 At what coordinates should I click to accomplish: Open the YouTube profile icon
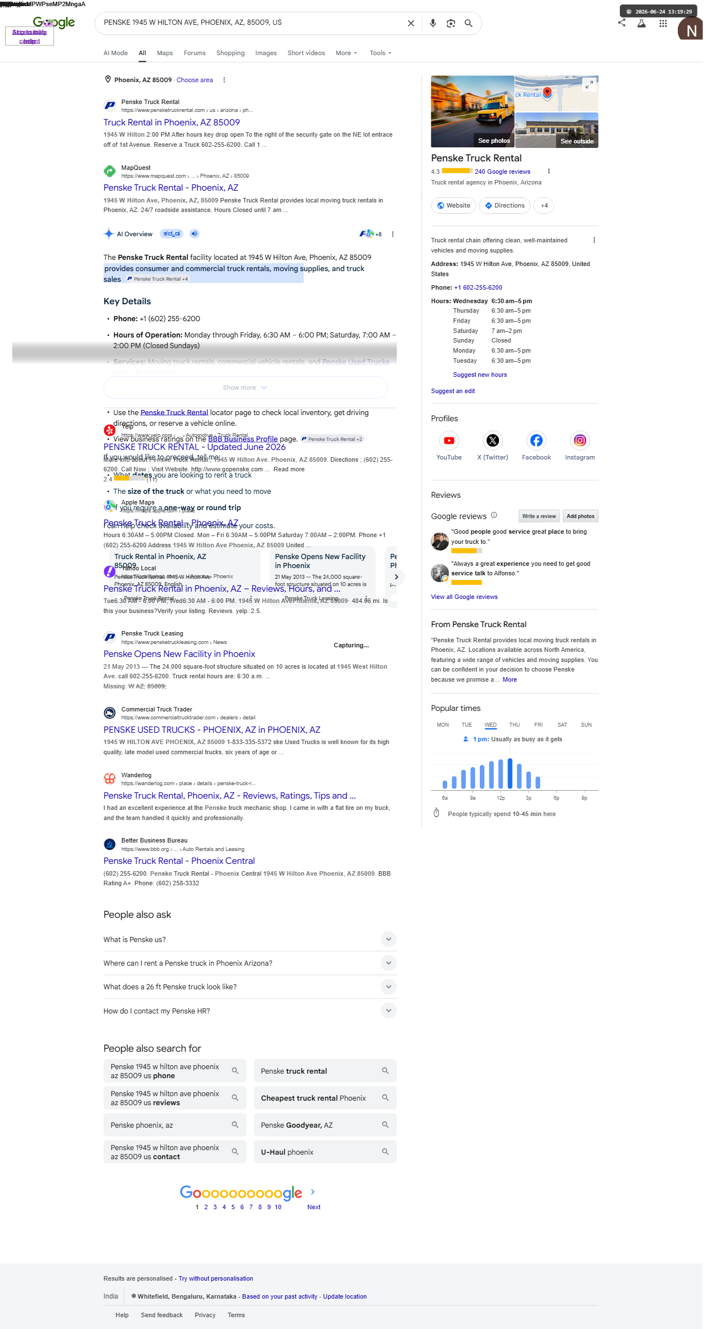click(x=449, y=440)
